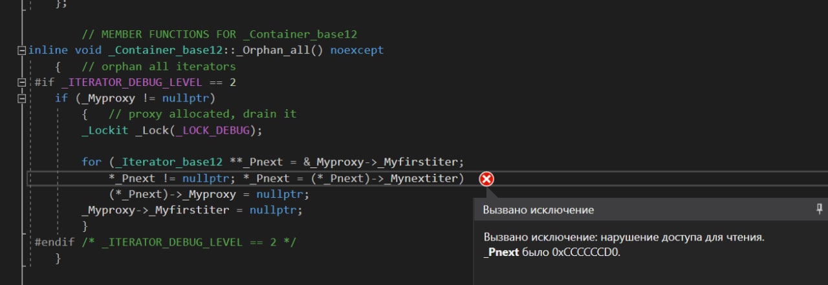This screenshot has width=828, height=285.
Task: Click the access violation message text
Action: click(624, 237)
